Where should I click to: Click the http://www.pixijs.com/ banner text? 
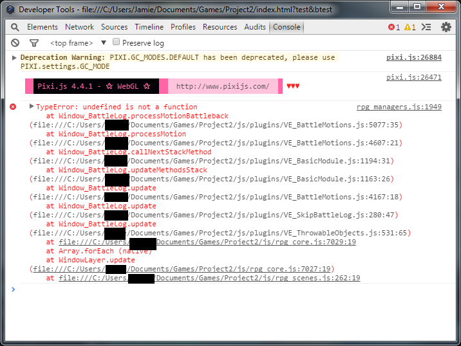point(223,86)
